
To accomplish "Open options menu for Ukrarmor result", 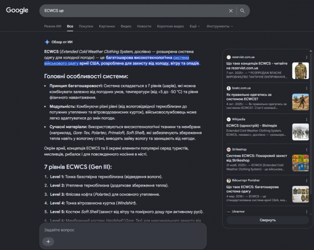I will tap(307, 212).
